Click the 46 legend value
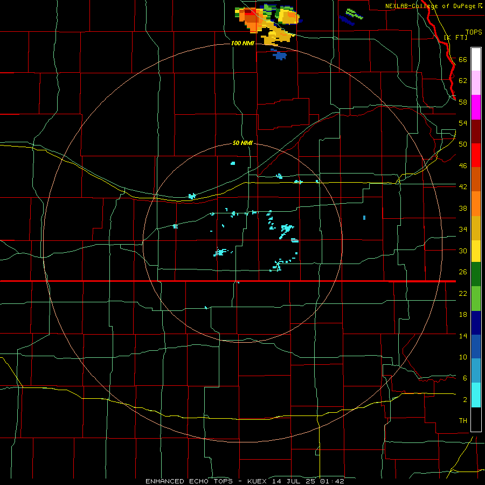This screenshot has width=485, height=485. click(463, 166)
